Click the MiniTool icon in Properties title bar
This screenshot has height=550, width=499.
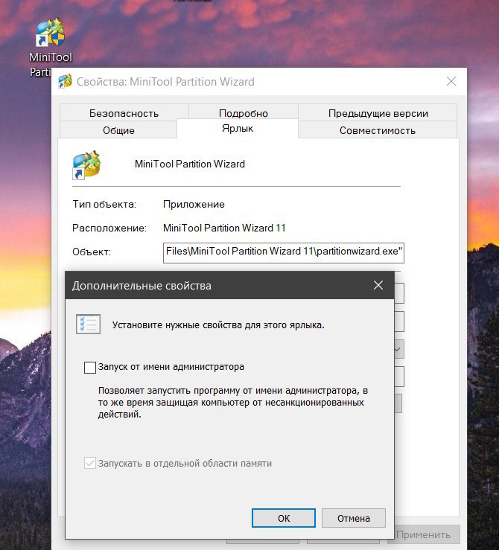click(66, 81)
